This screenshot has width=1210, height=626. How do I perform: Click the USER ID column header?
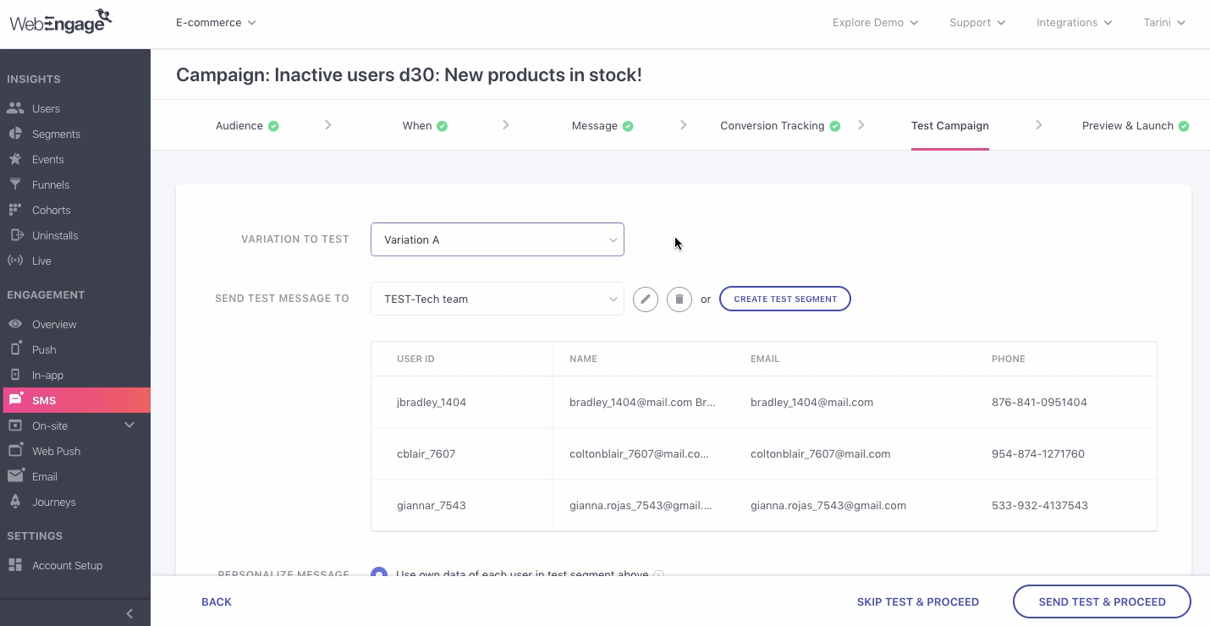click(415, 359)
